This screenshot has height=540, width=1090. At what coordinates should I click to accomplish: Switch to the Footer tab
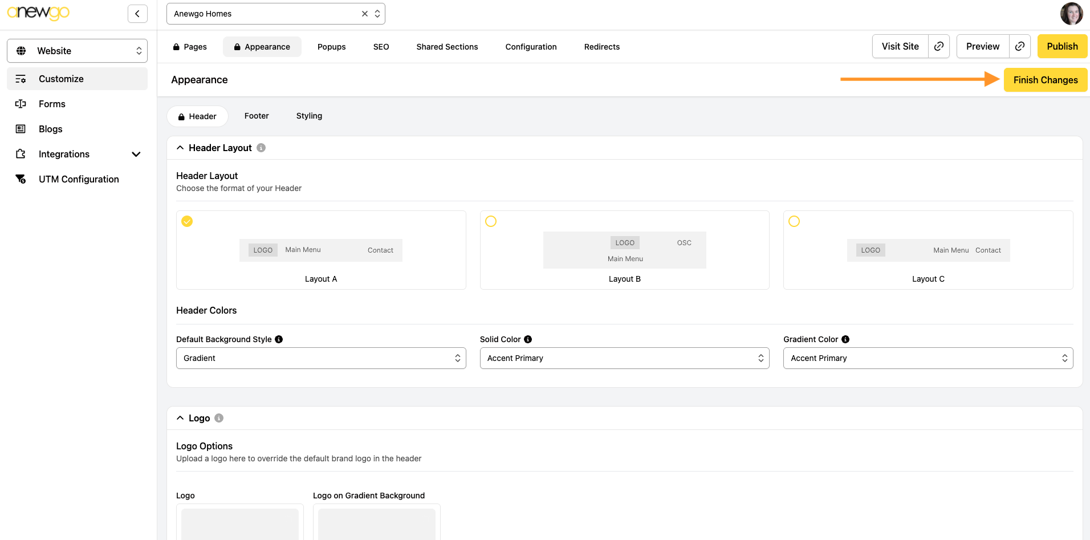257,116
